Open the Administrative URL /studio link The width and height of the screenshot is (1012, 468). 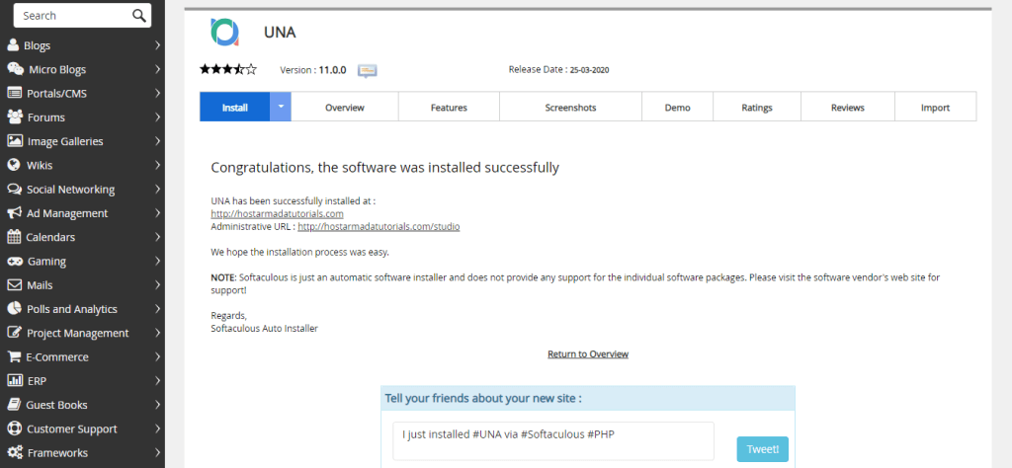379,226
